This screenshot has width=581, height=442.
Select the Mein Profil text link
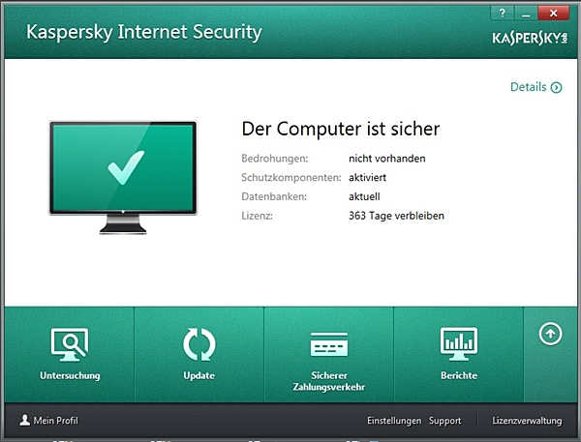click(x=55, y=421)
